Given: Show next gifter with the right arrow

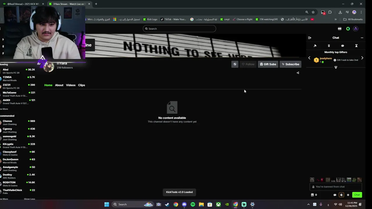Looking at the screenshot, I should [362, 58].
